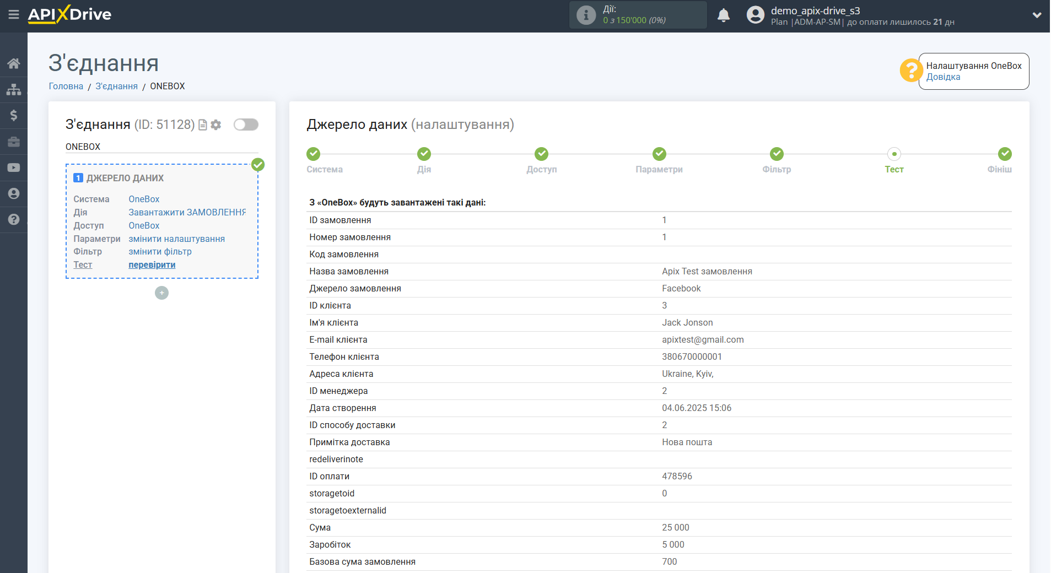The height and width of the screenshot is (573, 1051).
Task: Open connection settings gear icon
Action: pyautogui.click(x=216, y=125)
